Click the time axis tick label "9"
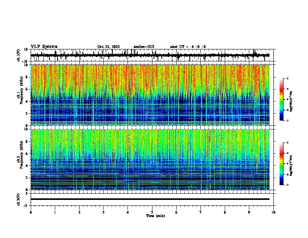The image size is (308, 238). coord(249,212)
